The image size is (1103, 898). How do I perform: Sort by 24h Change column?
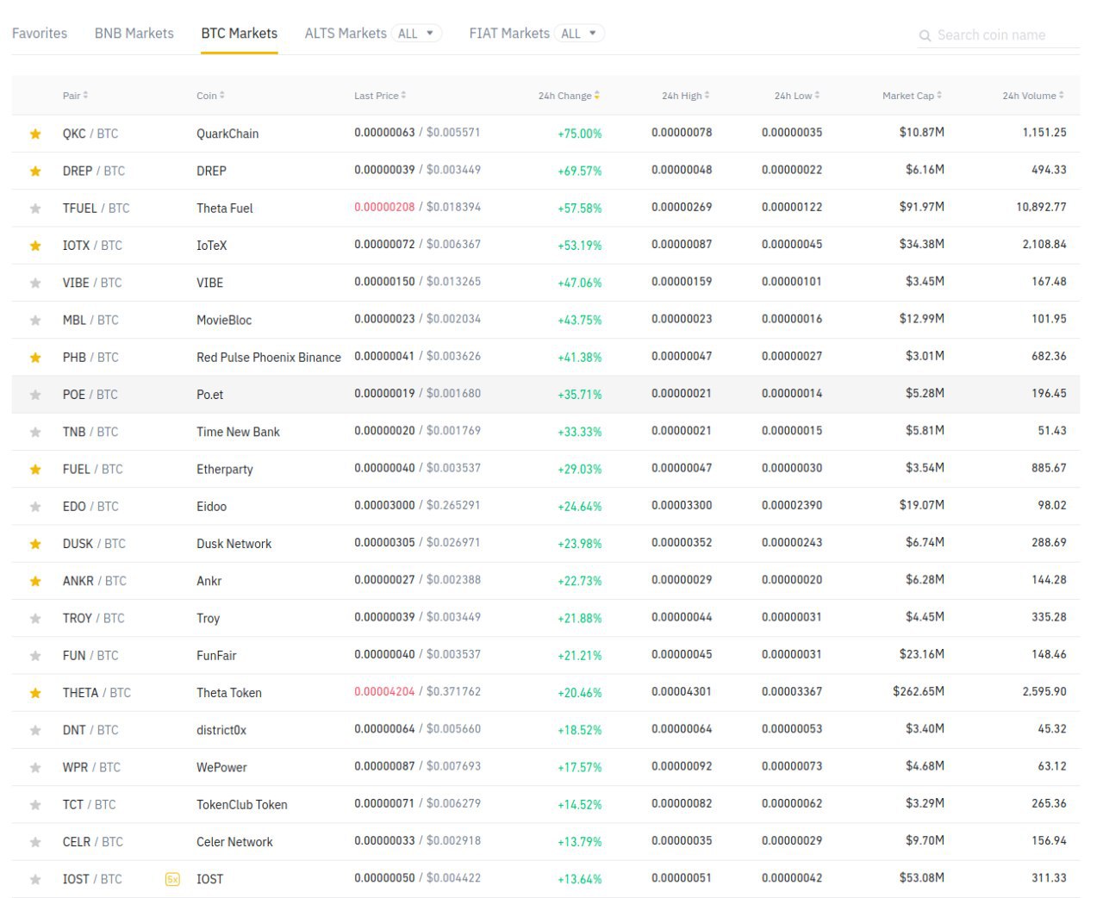pyautogui.click(x=569, y=96)
